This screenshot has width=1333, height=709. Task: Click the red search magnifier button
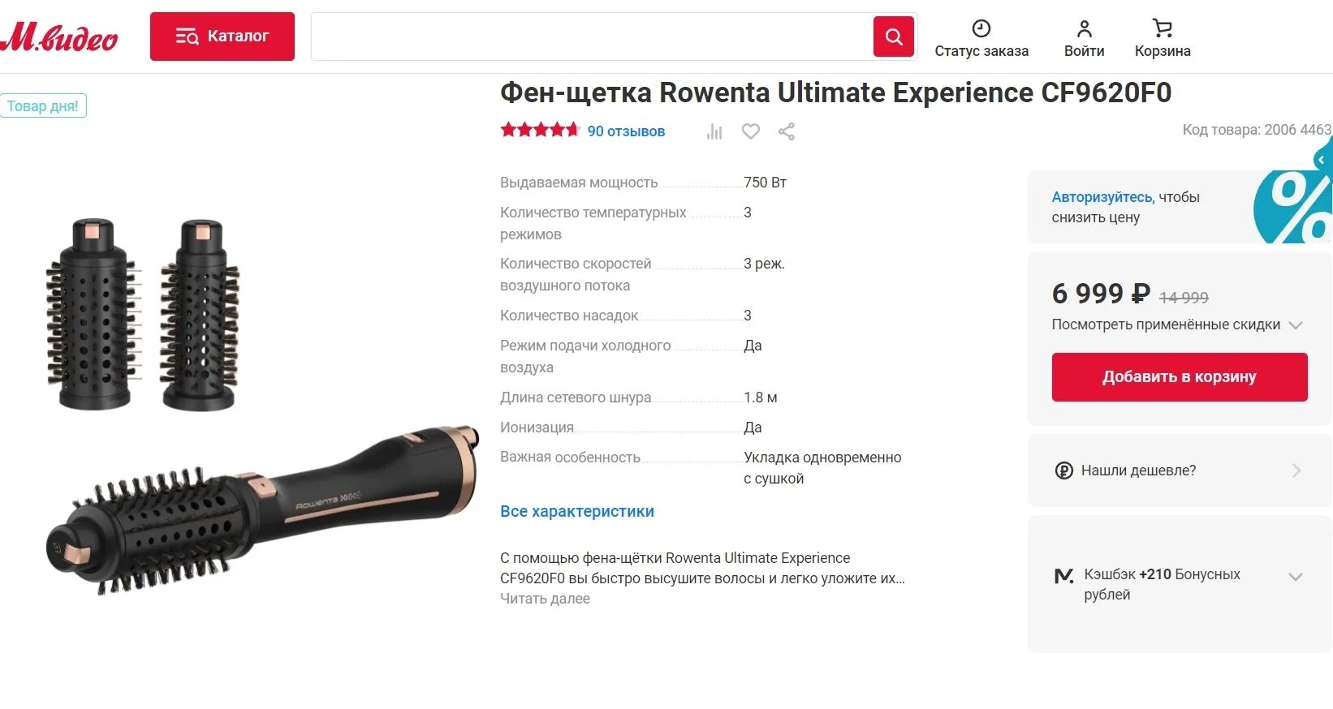[x=893, y=37]
